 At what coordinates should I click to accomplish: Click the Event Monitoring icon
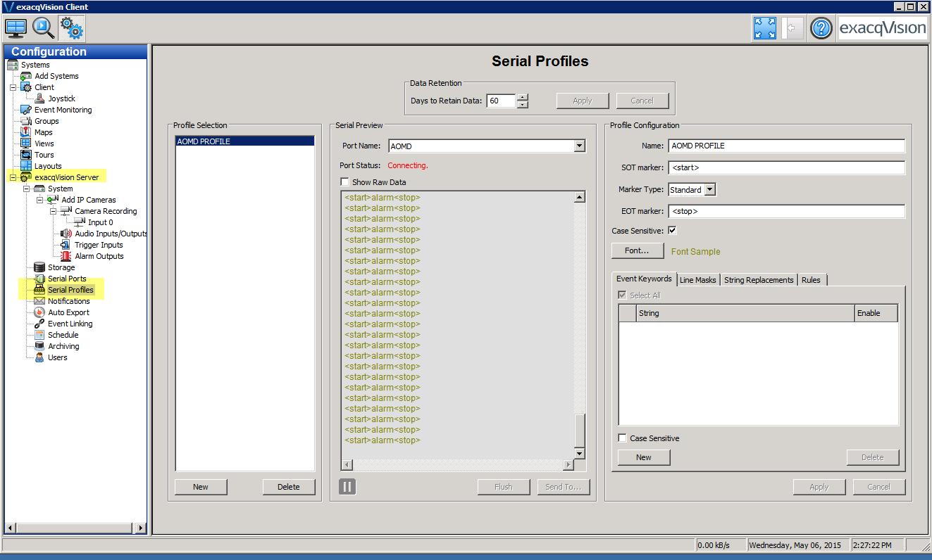(26, 110)
